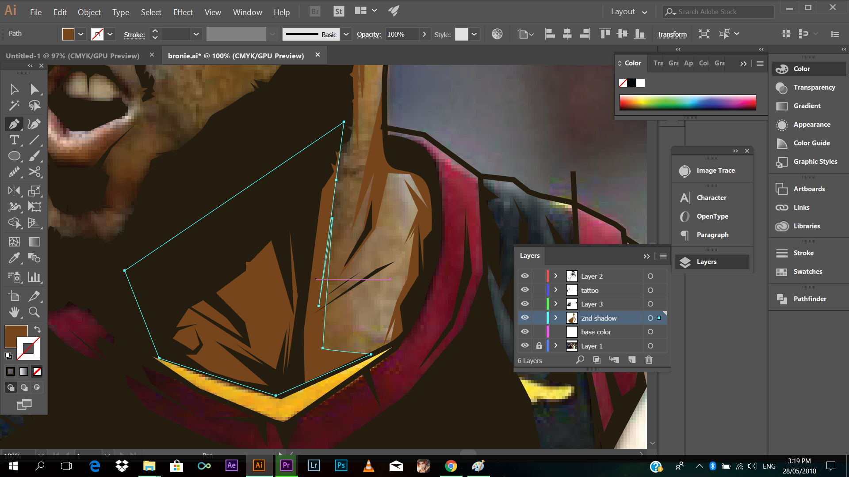Viewport: 849px width, 477px height.
Task: Click Create New Layer icon
Action: (632, 360)
